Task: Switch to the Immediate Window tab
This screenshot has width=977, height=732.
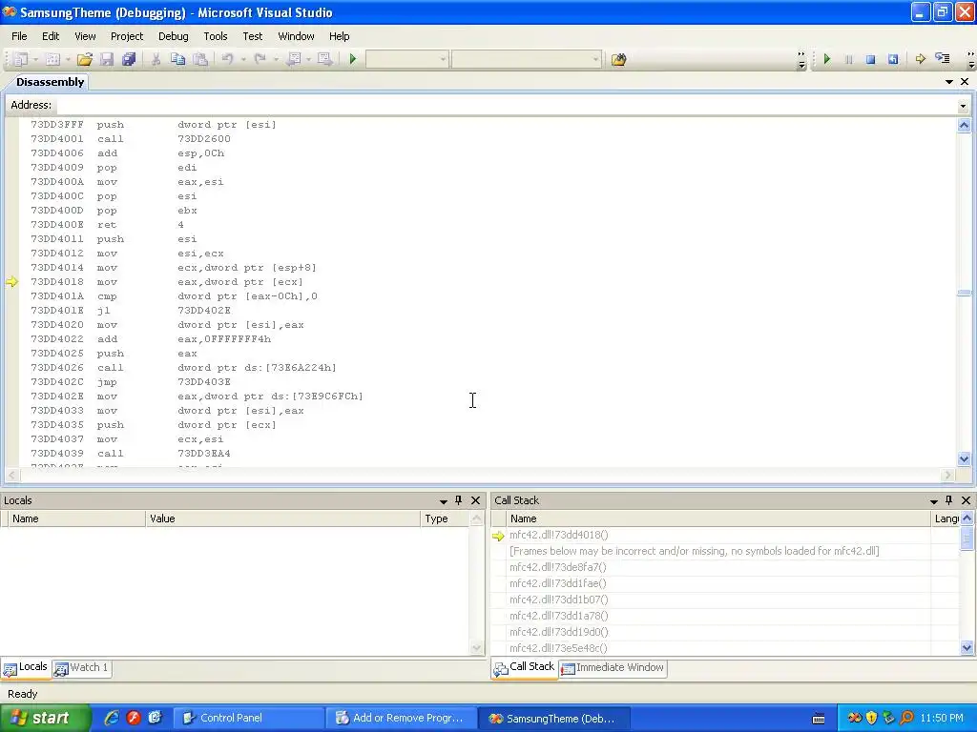Action: 613,668
